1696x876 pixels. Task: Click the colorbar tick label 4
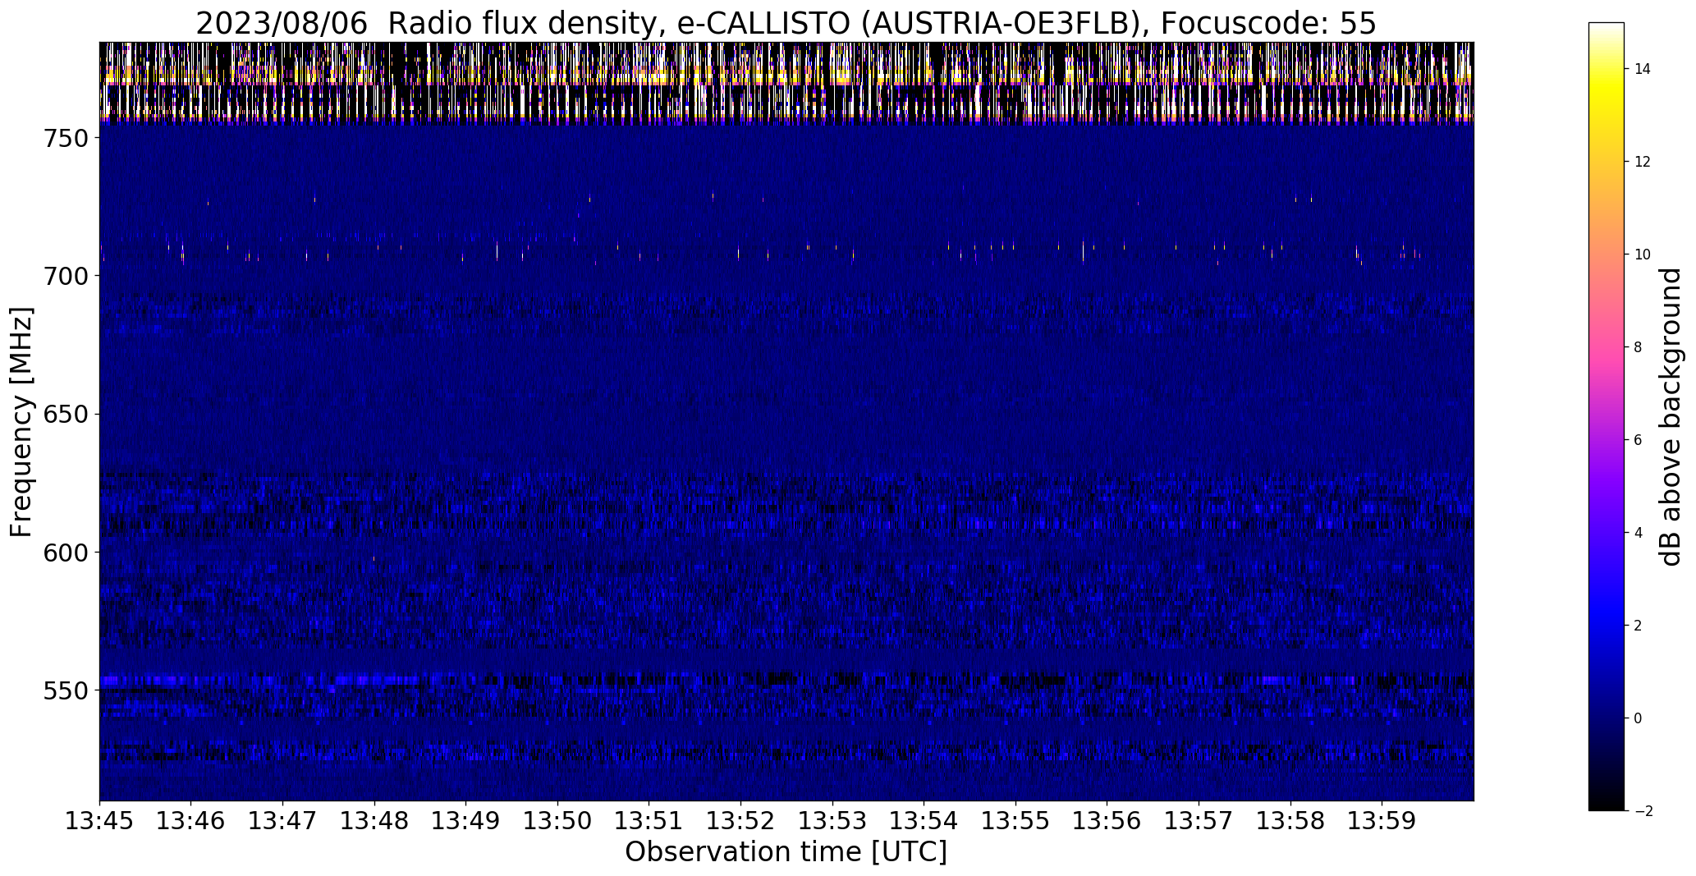(1639, 533)
